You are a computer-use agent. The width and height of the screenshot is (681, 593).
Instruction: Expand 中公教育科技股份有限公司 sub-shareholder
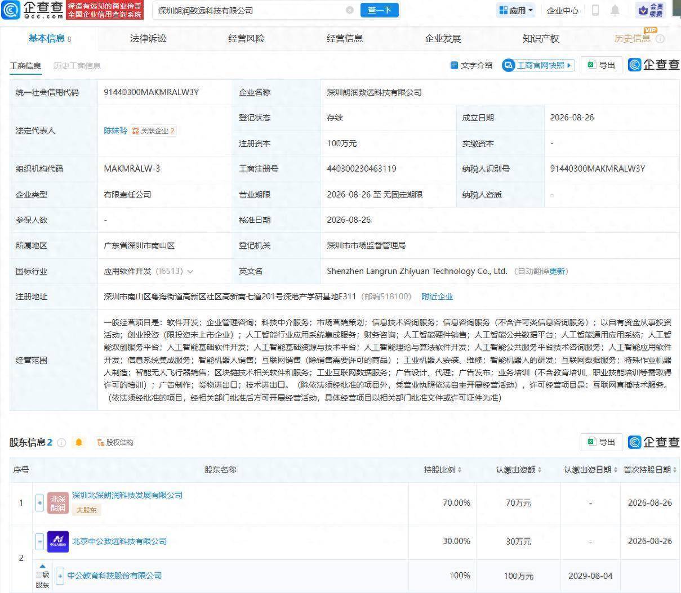tap(60, 576)
